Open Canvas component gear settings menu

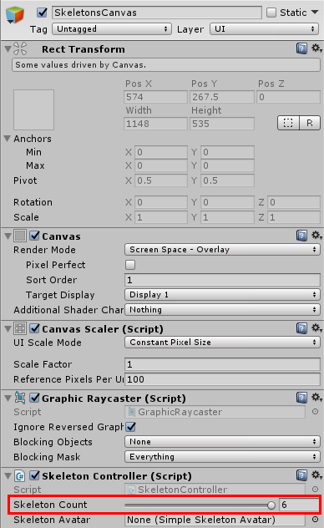(316, 236)
